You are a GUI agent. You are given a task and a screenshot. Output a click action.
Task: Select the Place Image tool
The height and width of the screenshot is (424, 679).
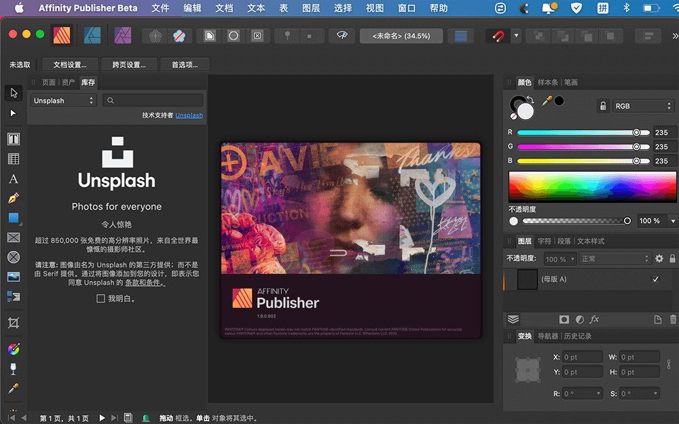14,277
